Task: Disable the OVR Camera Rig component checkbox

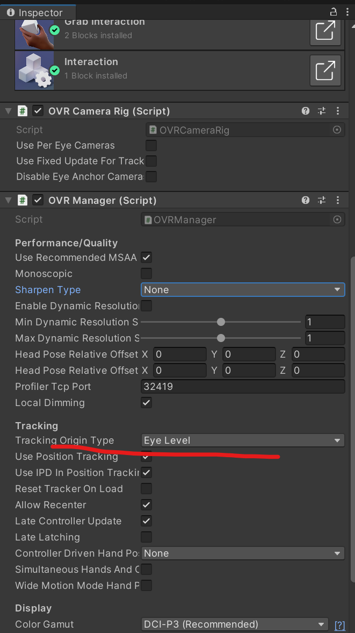Action: pyautogui.click(x=38, y=111)
